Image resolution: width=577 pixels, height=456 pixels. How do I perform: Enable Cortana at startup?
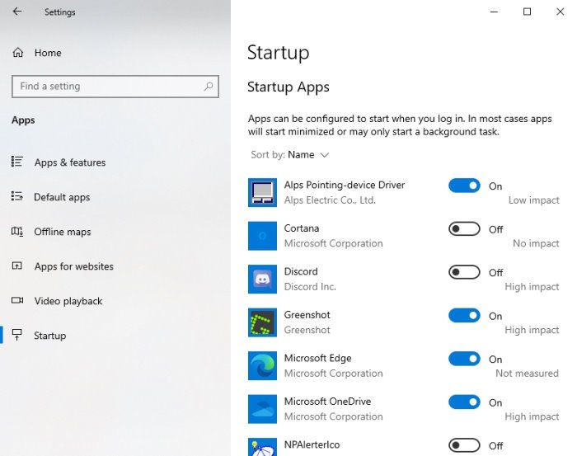coord(464,229)
